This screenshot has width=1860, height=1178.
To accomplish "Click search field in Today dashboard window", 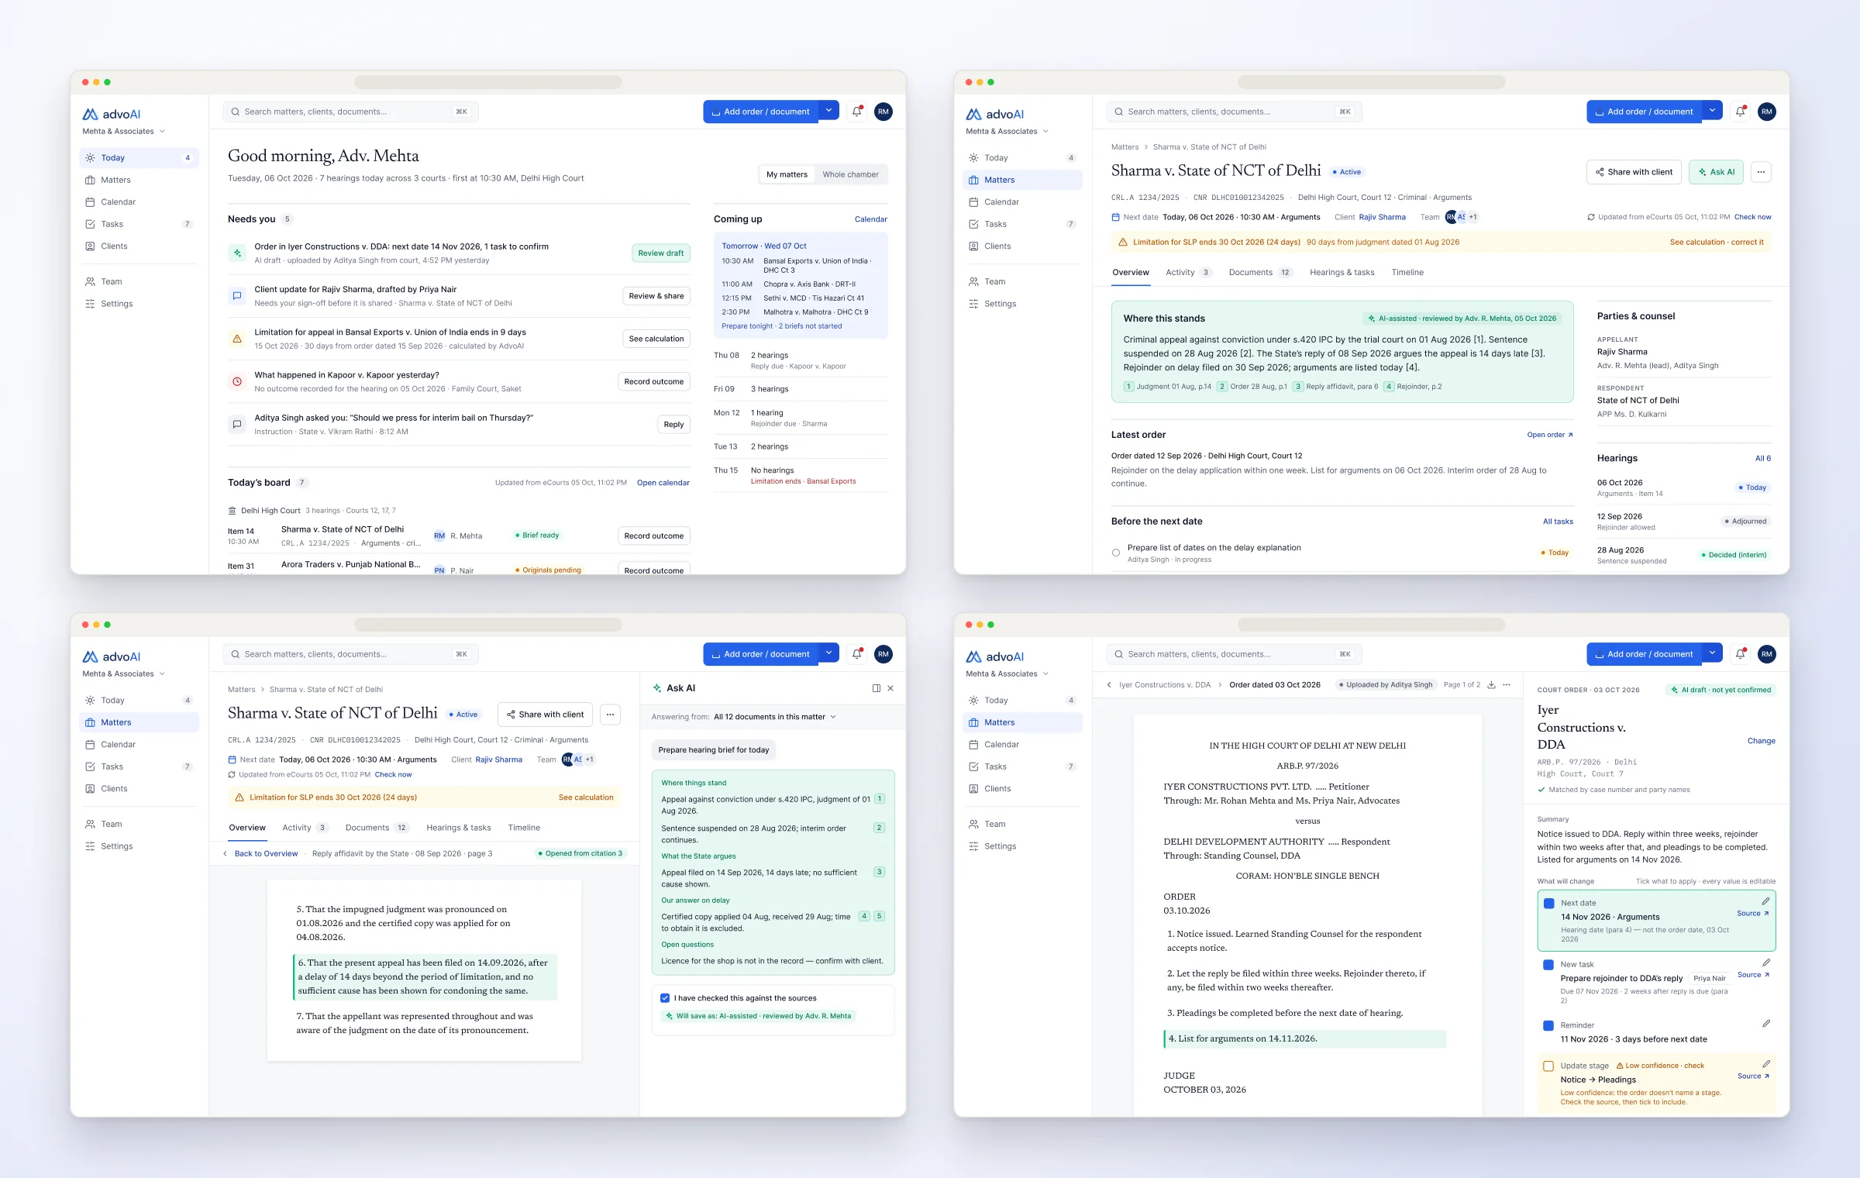I will pyautogui.click(x=350, y=112).
